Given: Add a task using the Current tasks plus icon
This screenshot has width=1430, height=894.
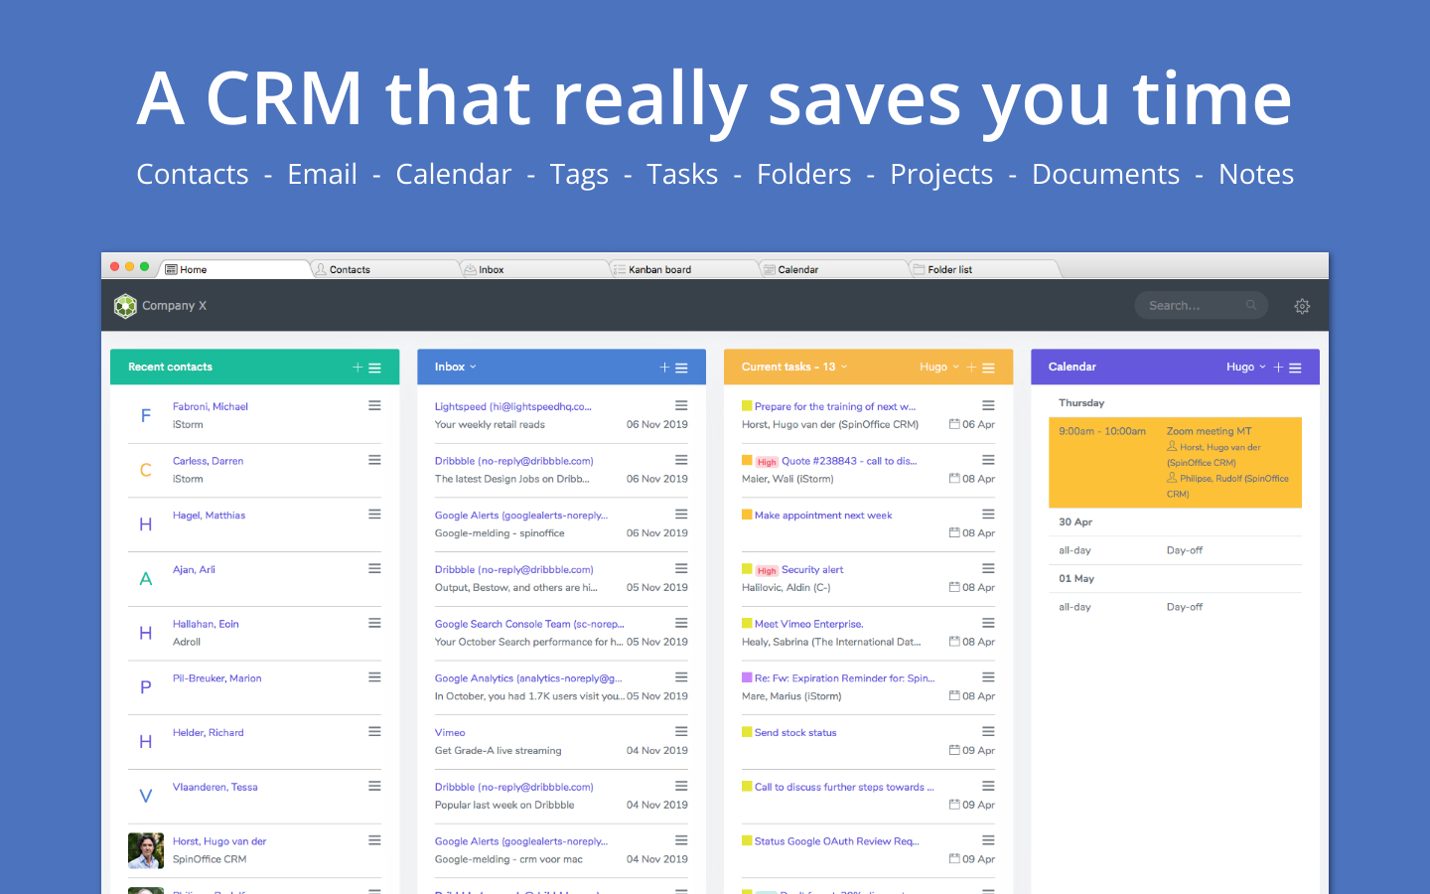Looking at the screenshot, I should coord(971,367).
